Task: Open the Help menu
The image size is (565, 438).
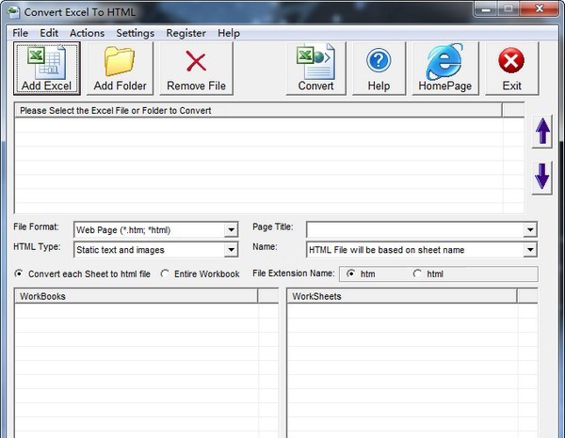Action: click(x=229, y=33)
